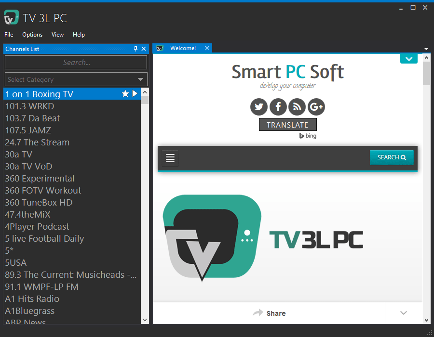The height and width of the screenshot is (337, 434).
Task: Select channel 101.3 WRKD
Action: click(x=72, y=106)
